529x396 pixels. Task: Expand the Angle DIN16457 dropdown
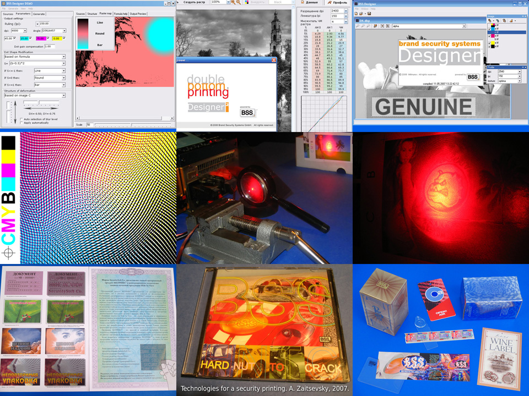[x=64, y=31]
